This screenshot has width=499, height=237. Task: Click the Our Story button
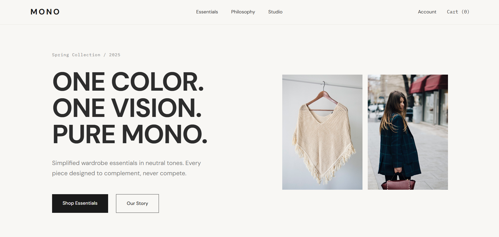pyautogui.click(x=137, y=203)
